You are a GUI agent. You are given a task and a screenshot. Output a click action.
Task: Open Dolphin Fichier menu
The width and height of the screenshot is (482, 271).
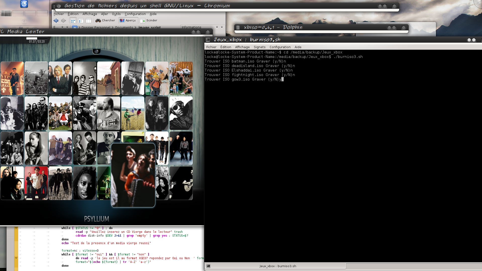click(x=58, y=14)
